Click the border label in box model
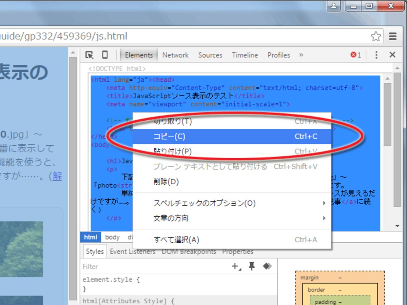This screenshot has height=305, width=407. point(316,290)
